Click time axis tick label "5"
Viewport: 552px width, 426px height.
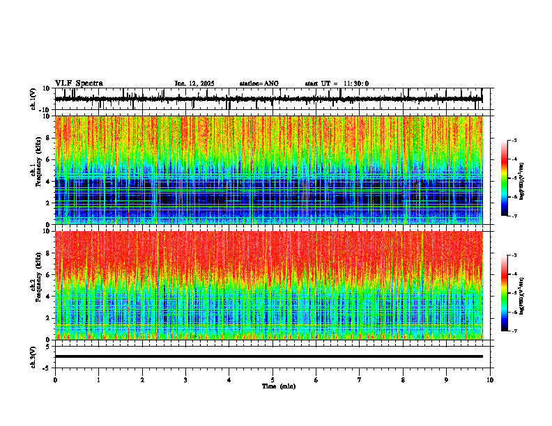tap(273, 380)
